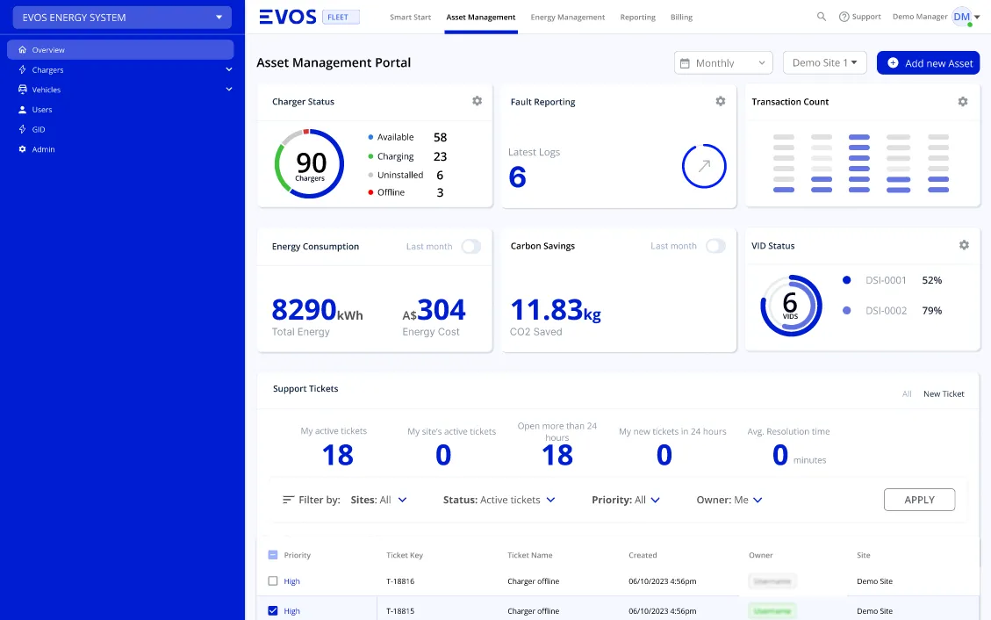The width and height of the screenshot is (991, 620).
Task: Click Transaction Count gear icon
Action: pos(962,101)
